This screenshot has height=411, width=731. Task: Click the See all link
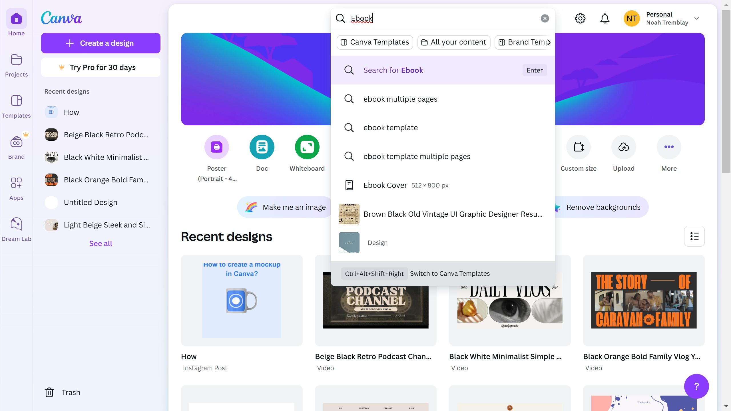[x=101, y=243]
